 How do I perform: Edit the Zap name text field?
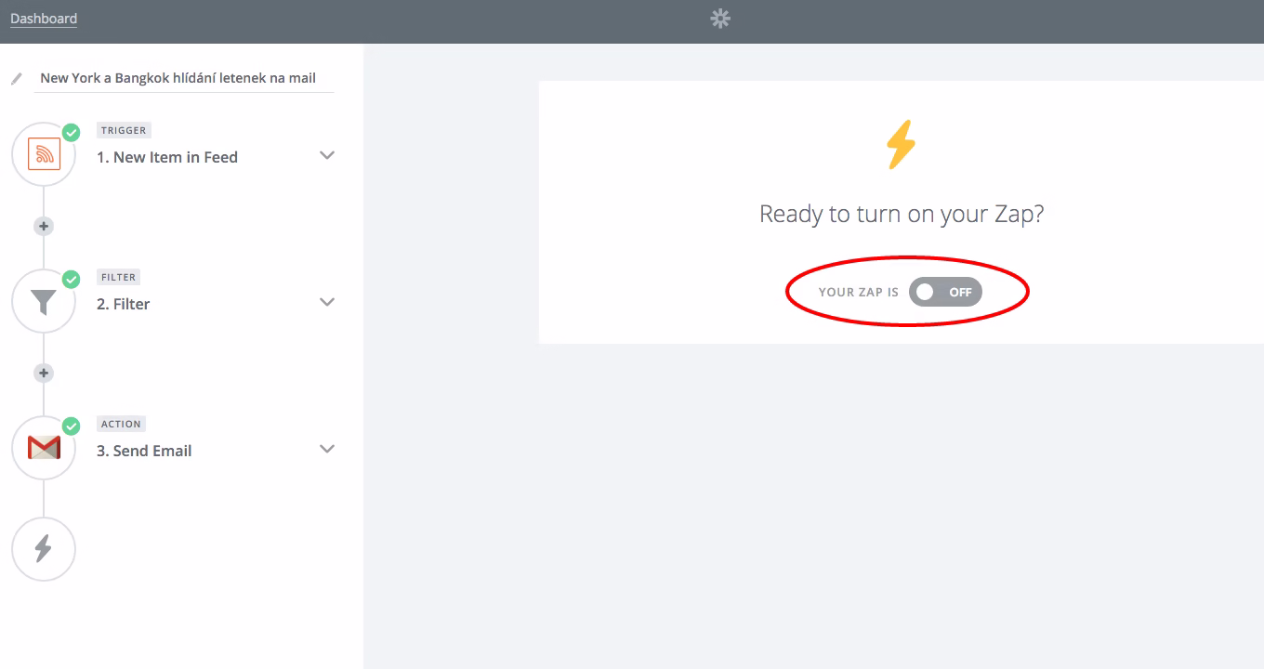(183, 78)
